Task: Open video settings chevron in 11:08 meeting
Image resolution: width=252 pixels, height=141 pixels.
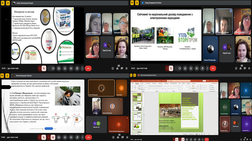Action: pos(49,138)
